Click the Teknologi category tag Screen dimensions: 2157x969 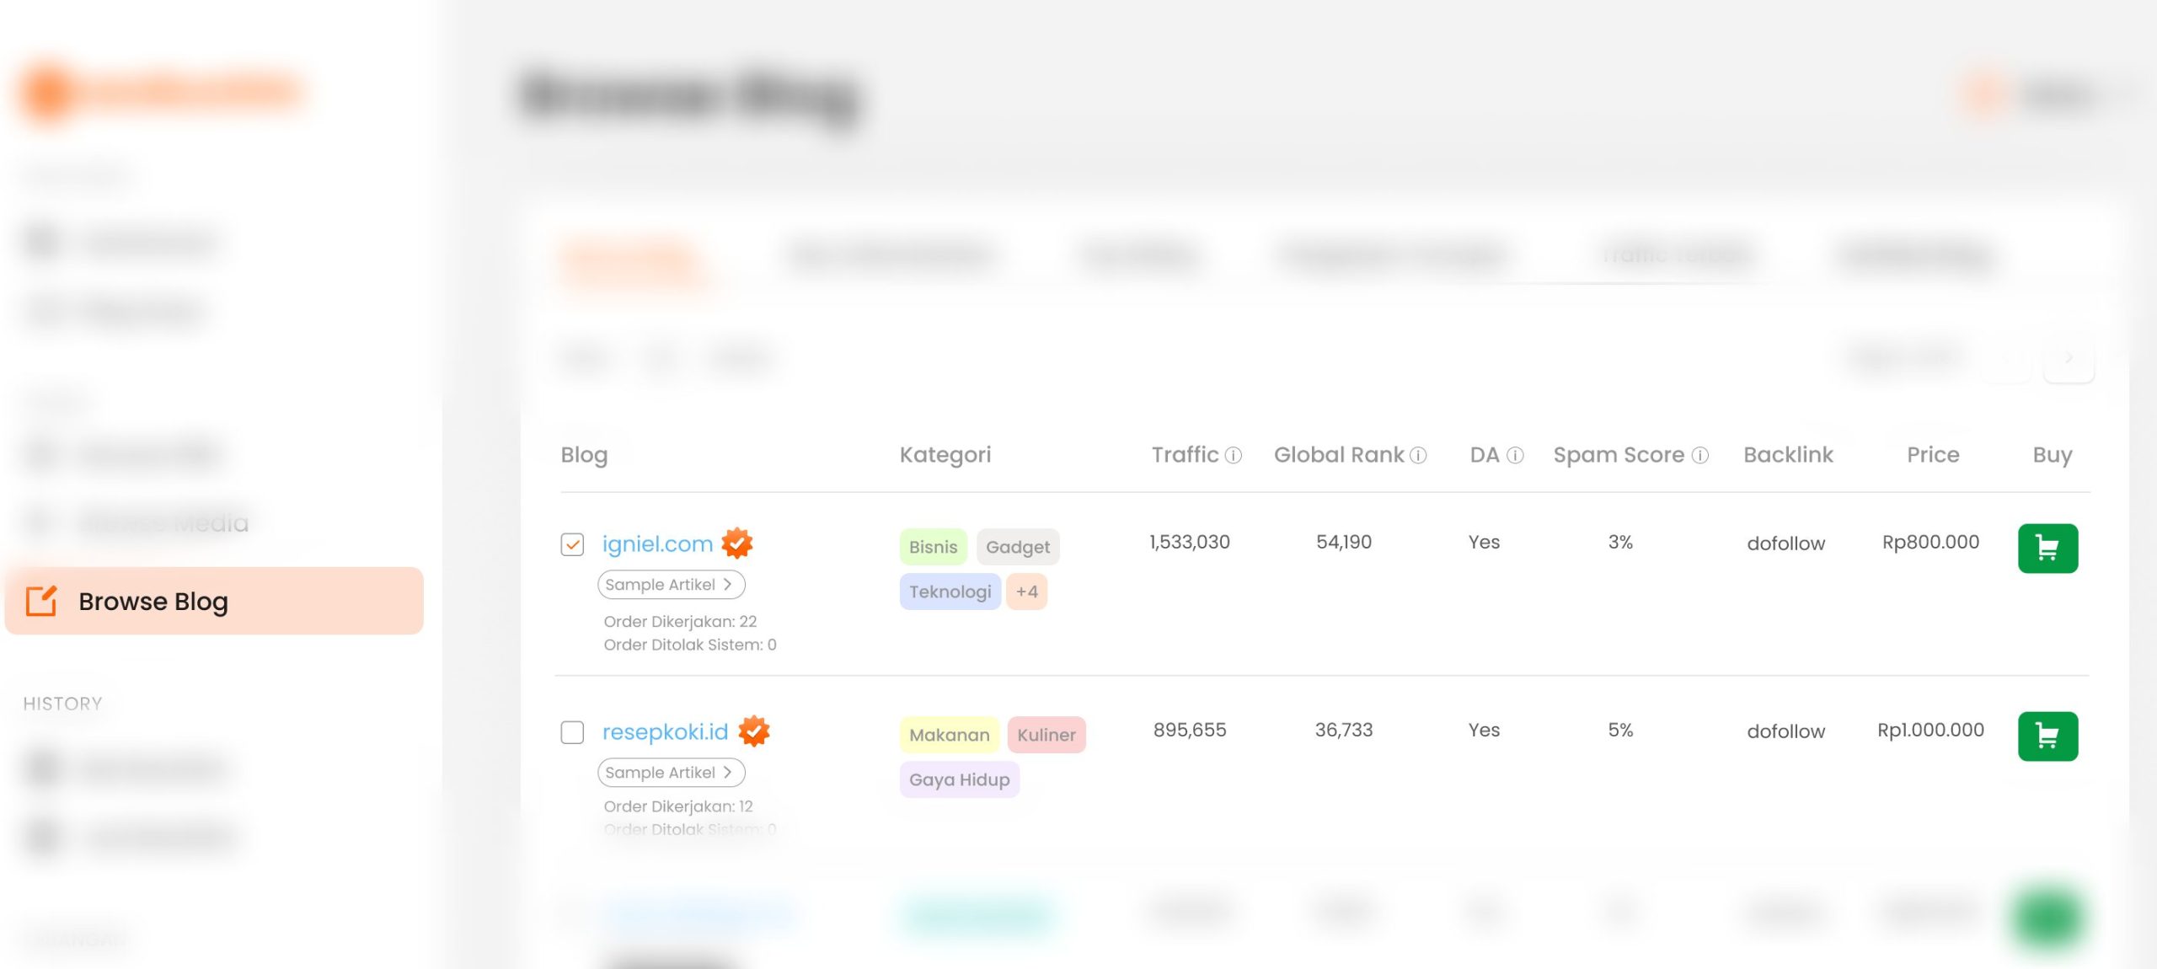950,592
